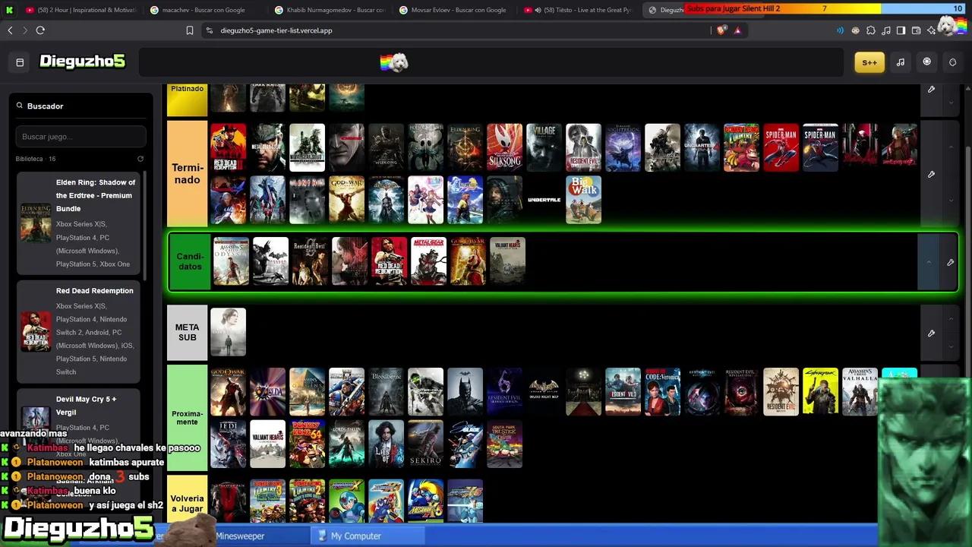Click the Brave Rewards triangle icon
Screen dimensions: 972x547
coord(737,30)
